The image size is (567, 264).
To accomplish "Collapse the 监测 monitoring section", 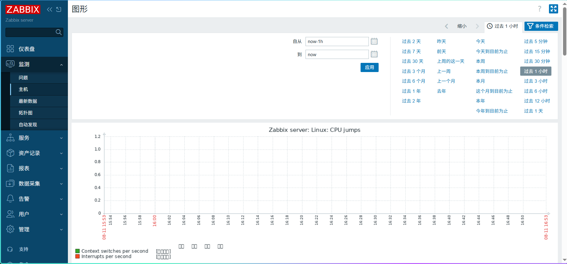I will pos(34,64).
